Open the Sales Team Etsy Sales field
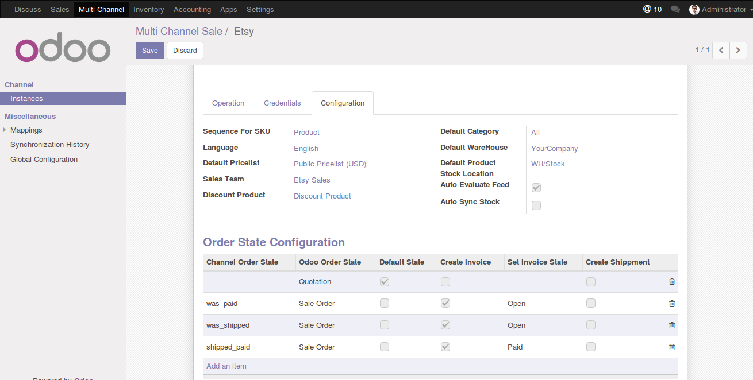 click(x=312, y=180)
